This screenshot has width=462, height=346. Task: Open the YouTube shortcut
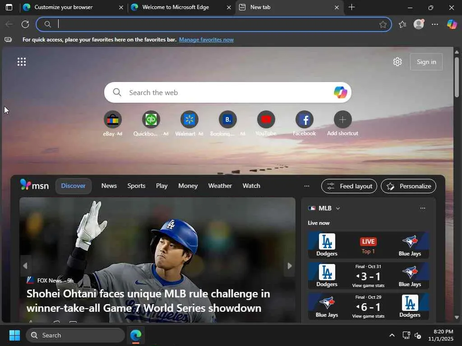(266, 120)
